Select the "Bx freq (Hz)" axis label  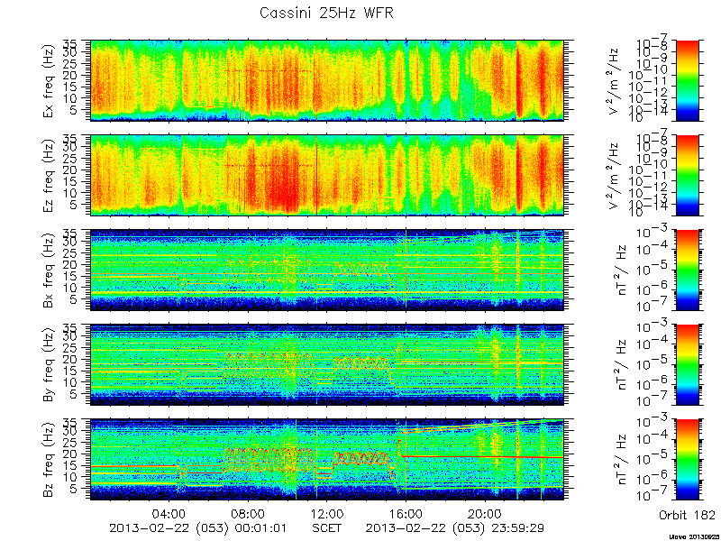coord(49,270)
